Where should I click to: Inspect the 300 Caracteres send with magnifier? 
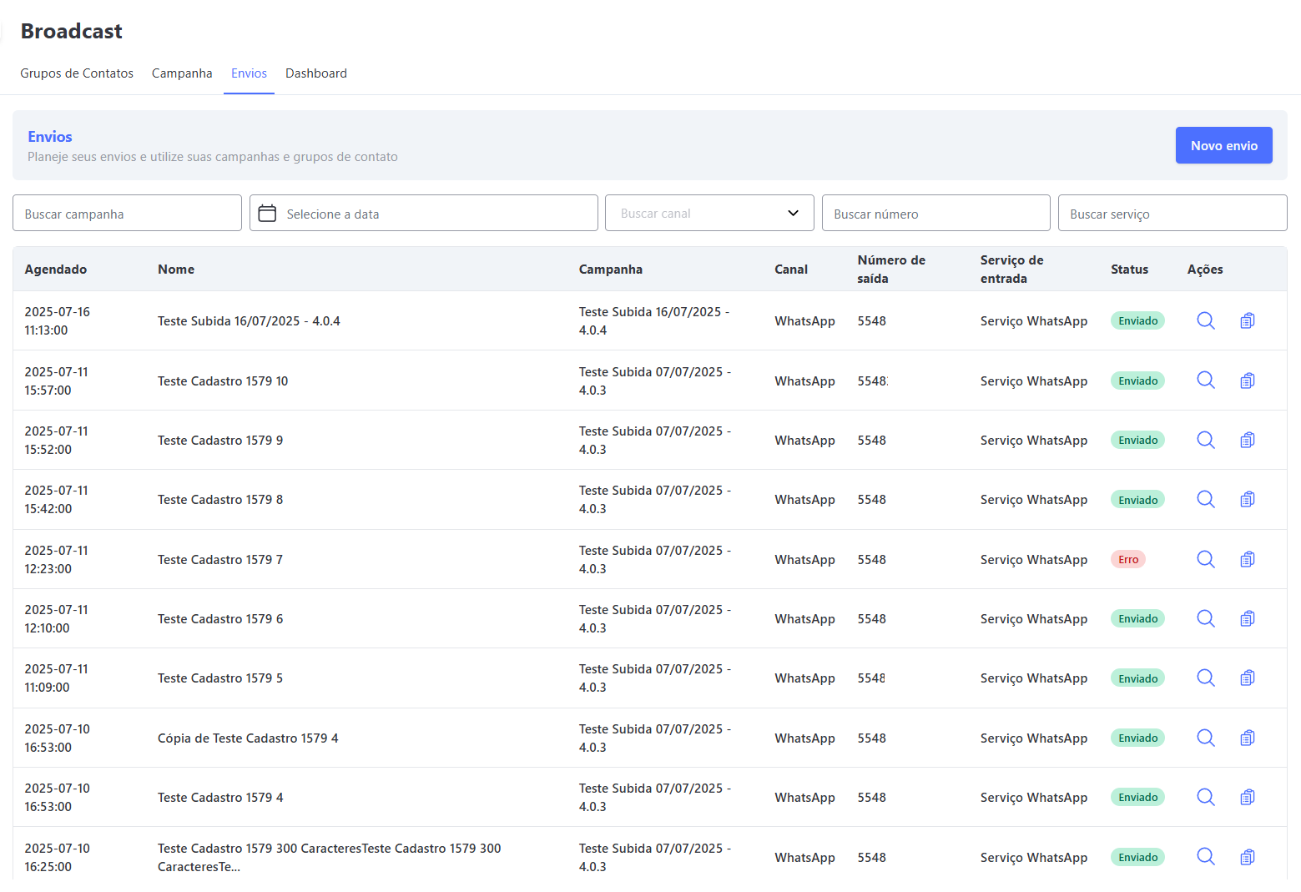click(1206, 857)
